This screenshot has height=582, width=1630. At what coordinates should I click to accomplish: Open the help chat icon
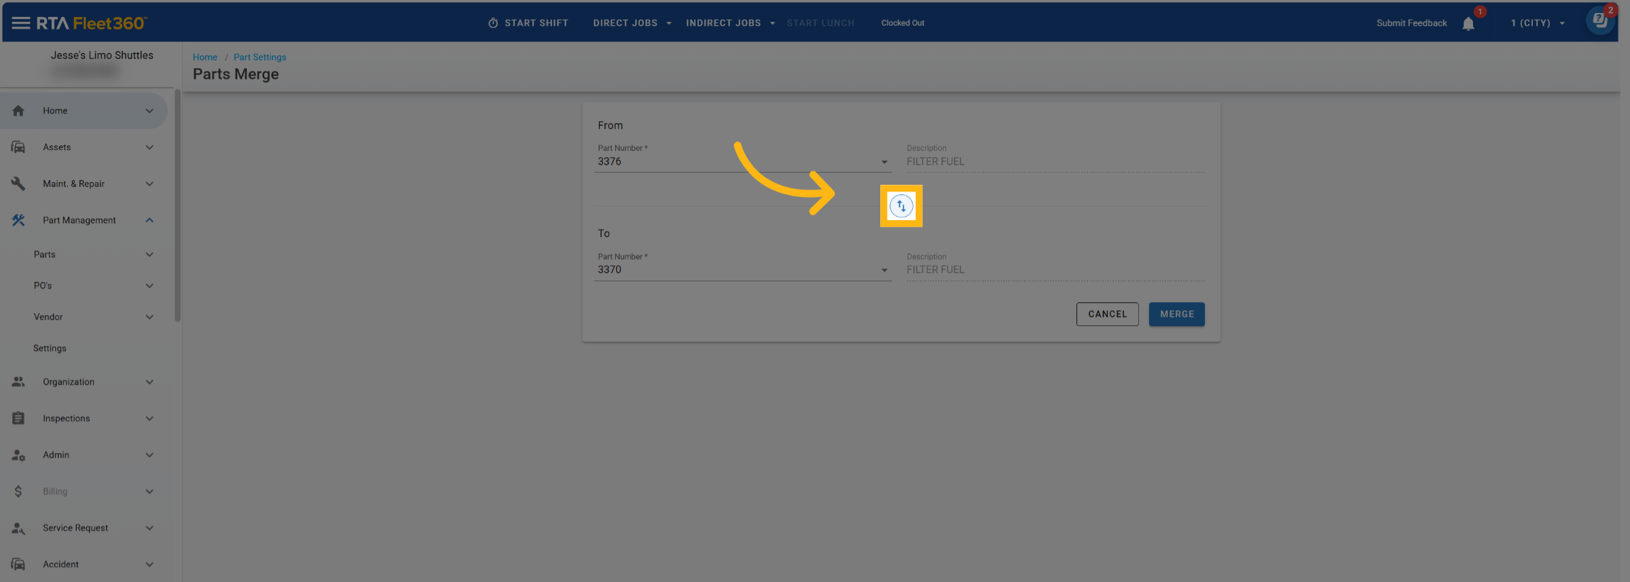(x=1599, y=20)
